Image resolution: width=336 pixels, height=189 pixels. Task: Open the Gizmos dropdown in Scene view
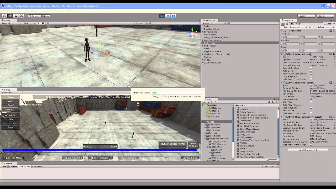tap(139, 23)
